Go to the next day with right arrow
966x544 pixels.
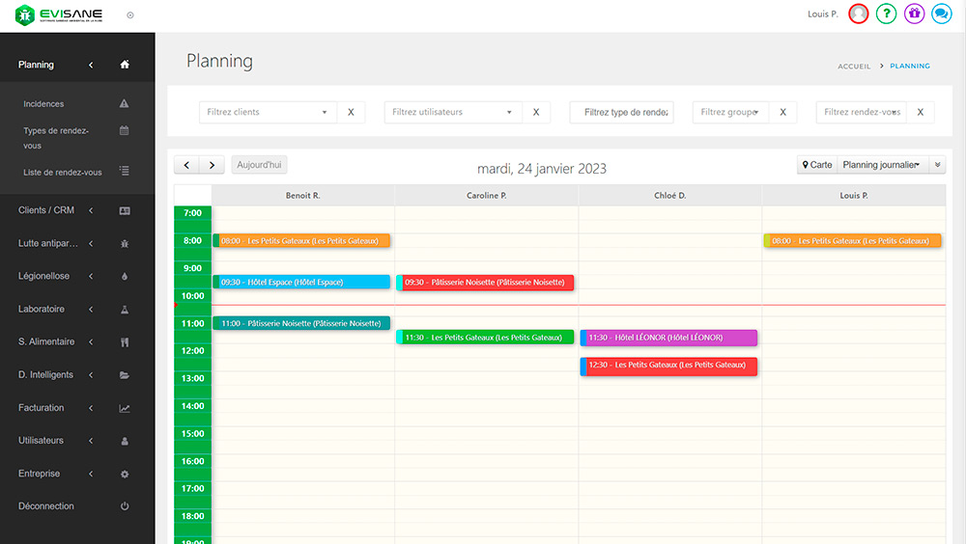point(213,165)
